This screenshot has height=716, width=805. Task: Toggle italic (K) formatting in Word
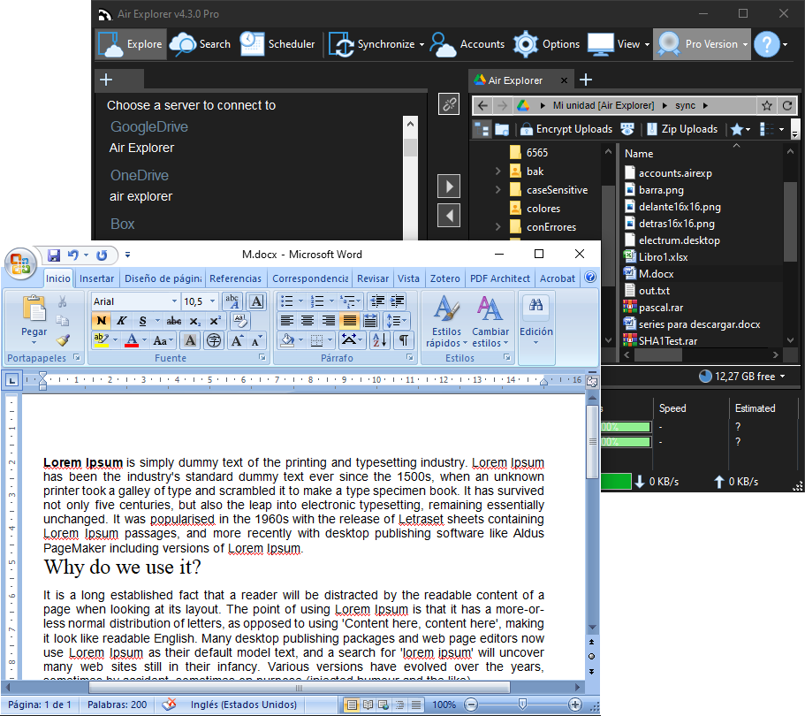[x=122, y=321]
